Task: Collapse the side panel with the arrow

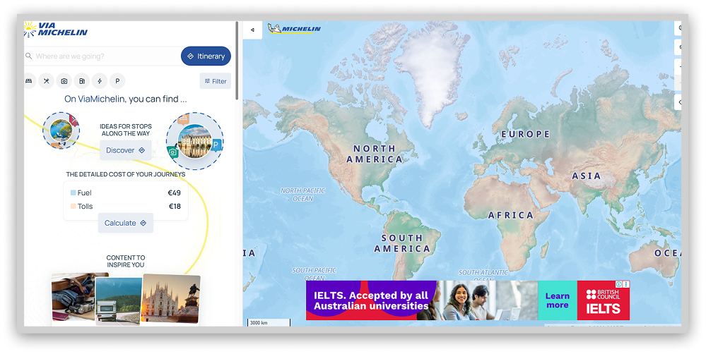Action: pyautogui.click(x=252, y=30)
